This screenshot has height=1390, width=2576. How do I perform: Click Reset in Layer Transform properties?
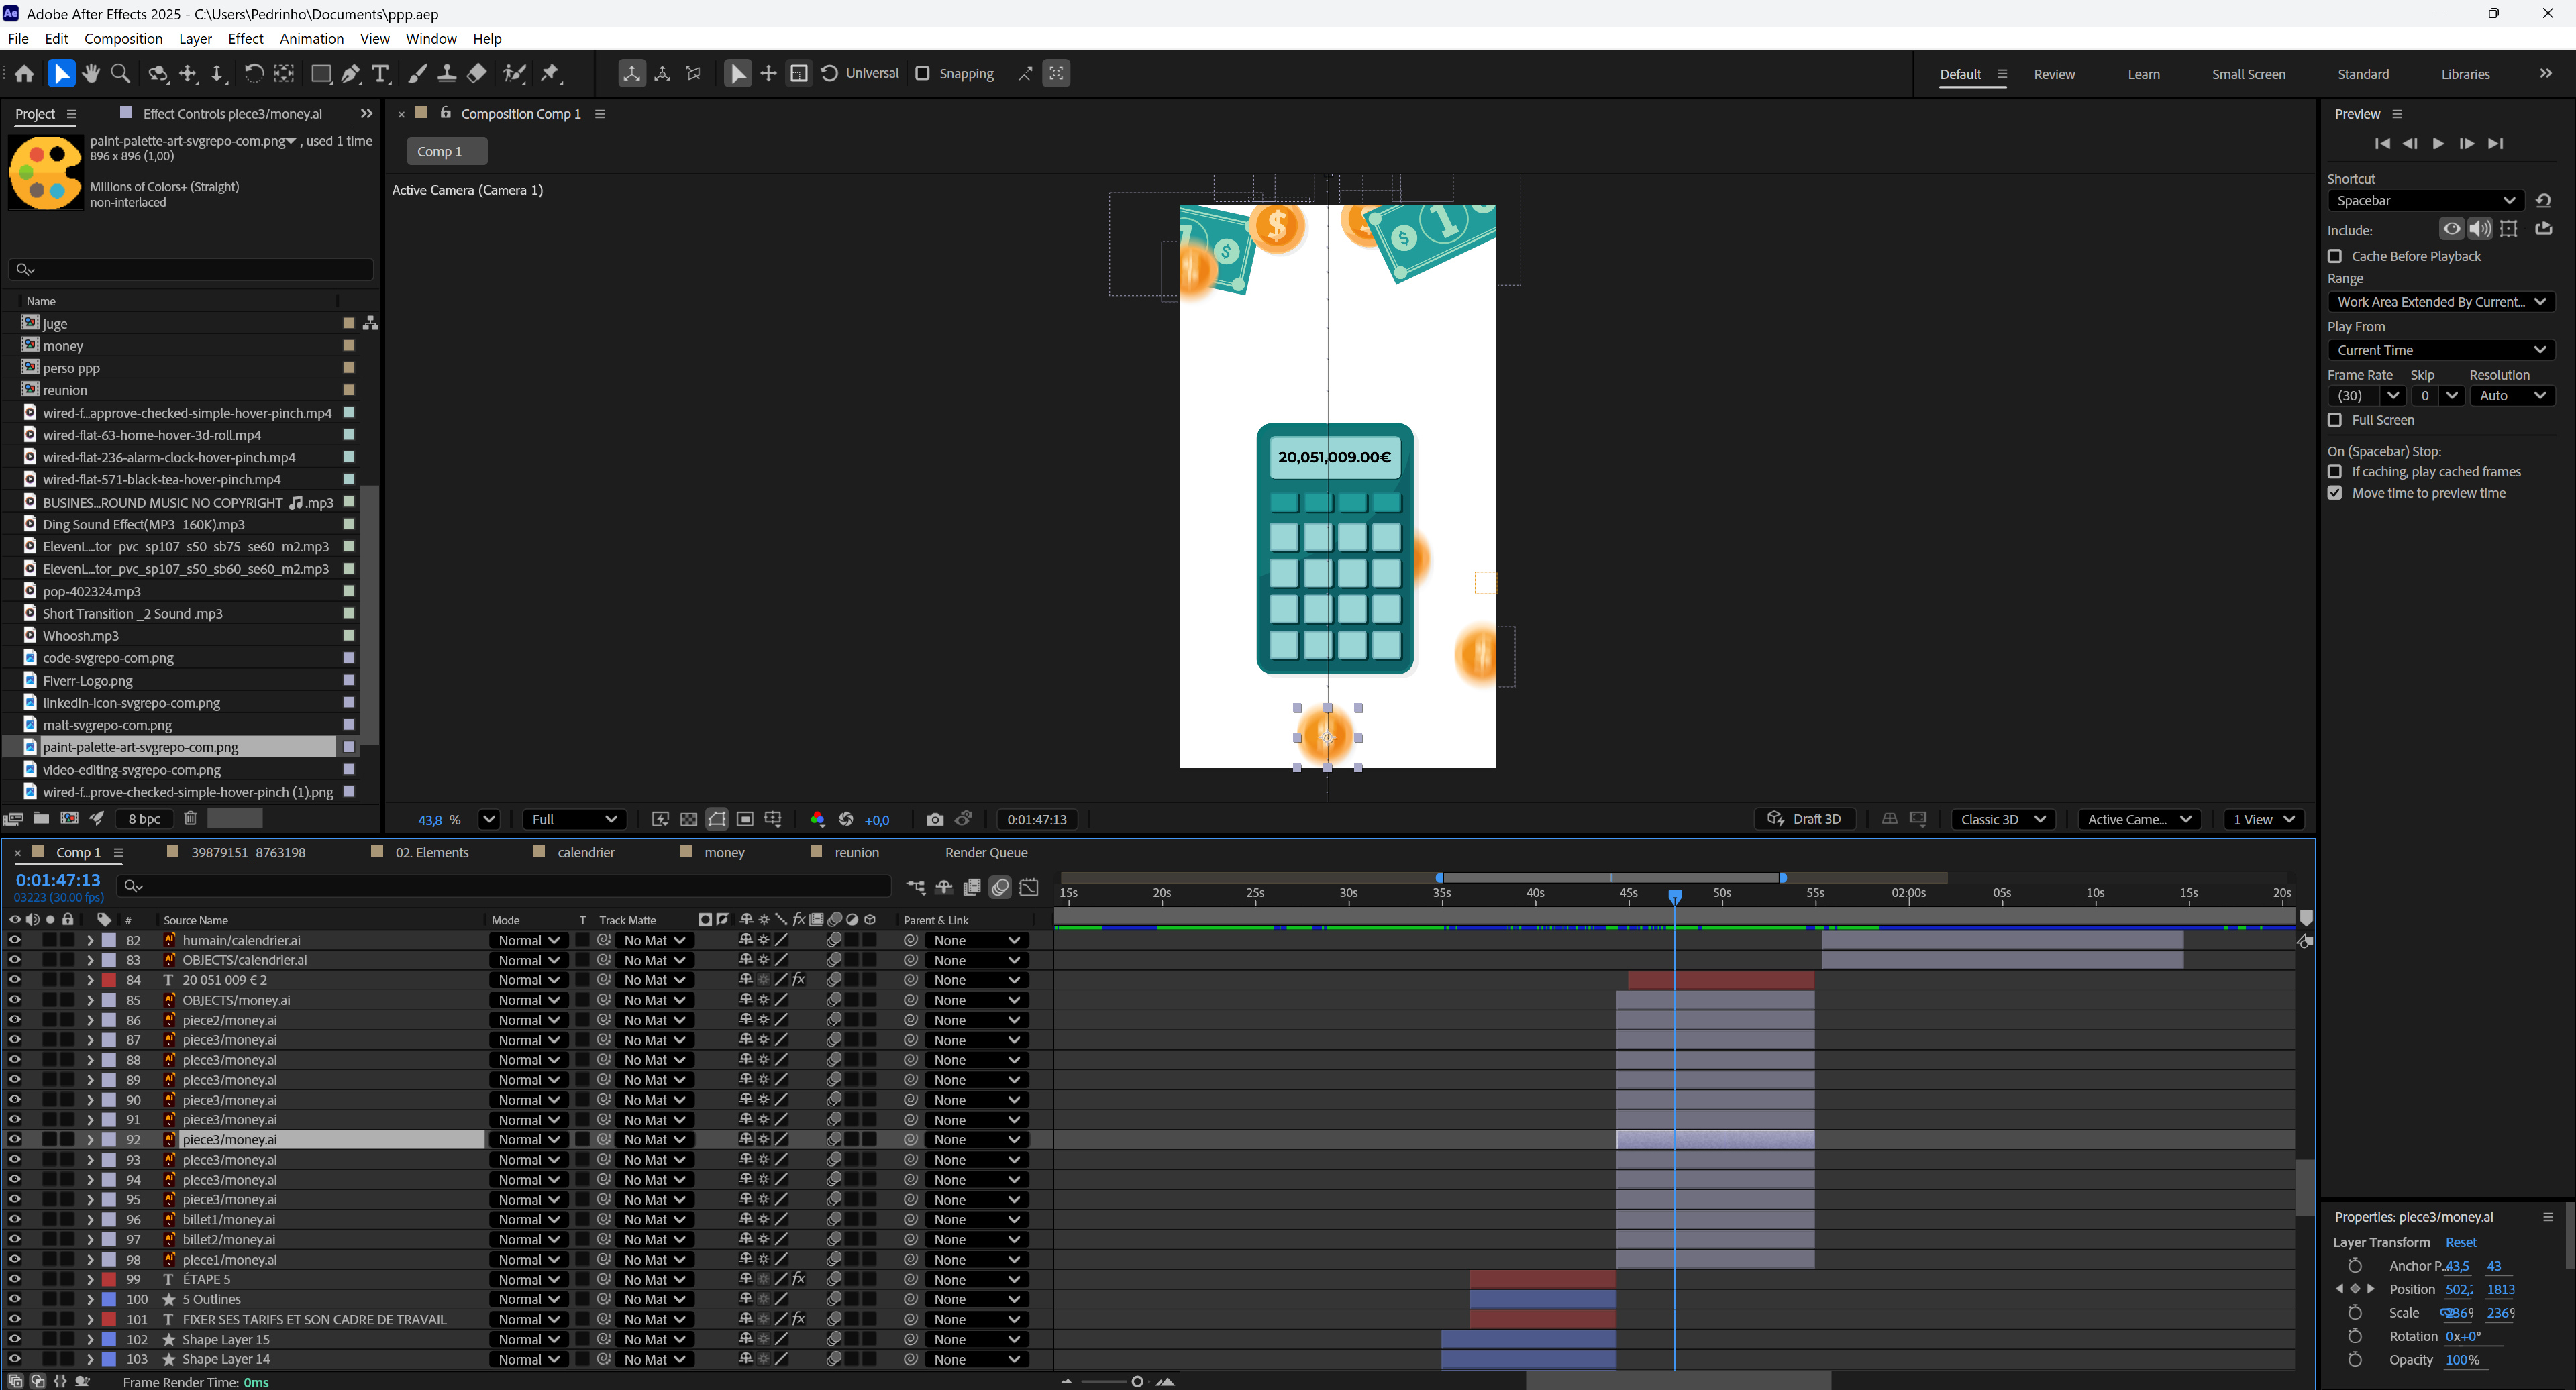tap(2460, 1242)
